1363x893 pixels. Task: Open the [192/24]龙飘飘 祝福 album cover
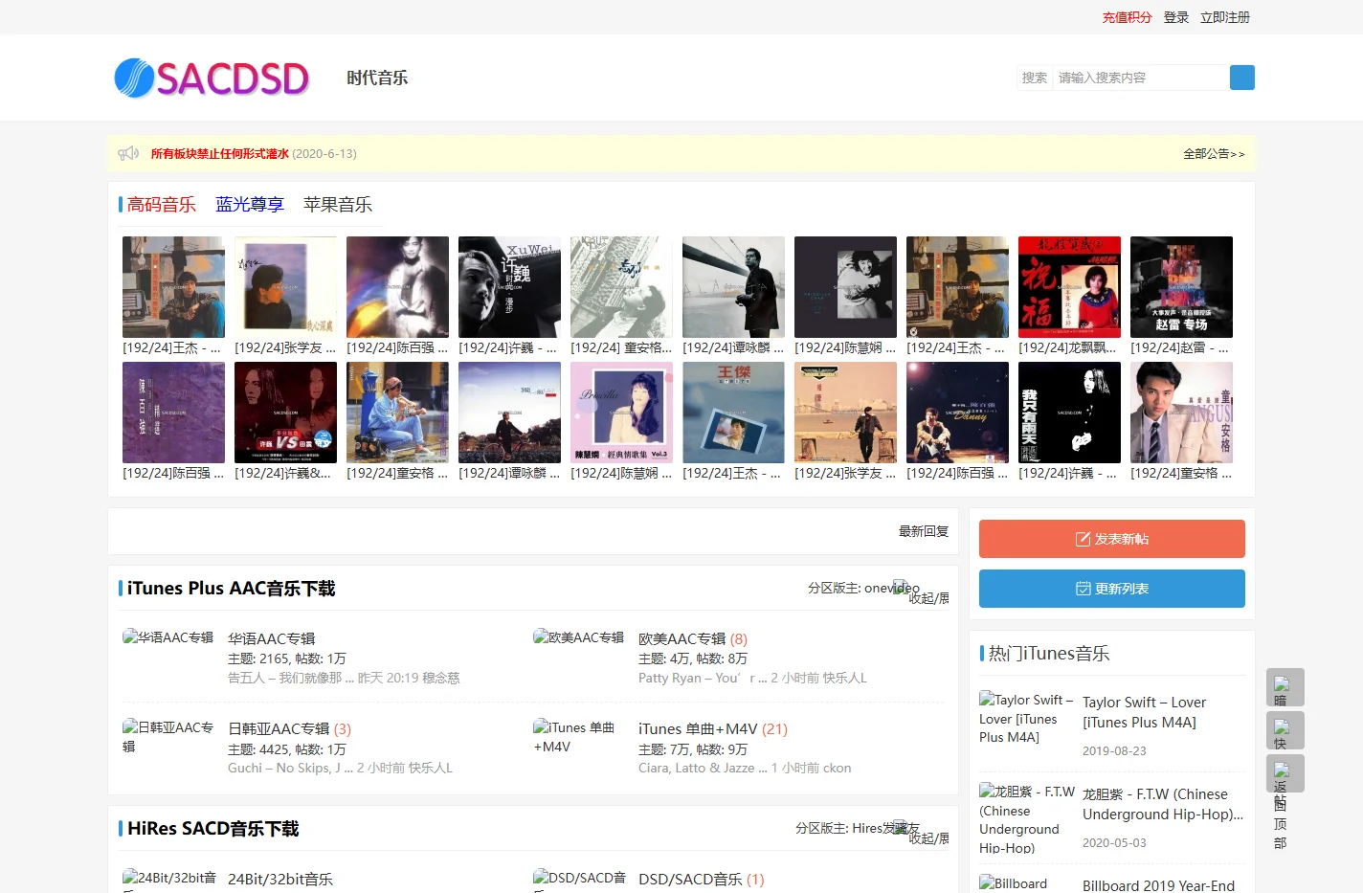pos(1069,287)
